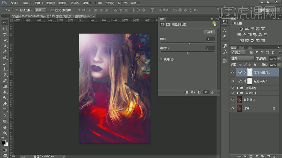282x158 pixels.
Task: Enable the 使用旧版 checkbox
Action: [x=161, y=59]
